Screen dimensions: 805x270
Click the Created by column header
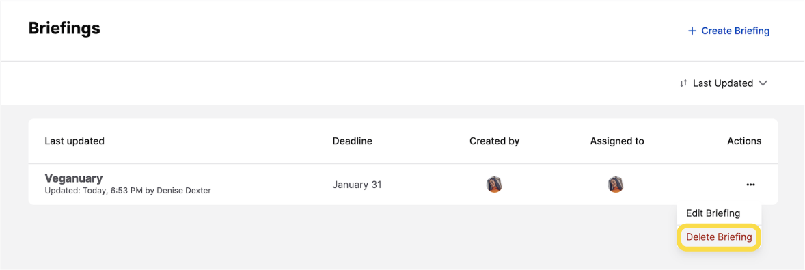[x=494, y=141]
